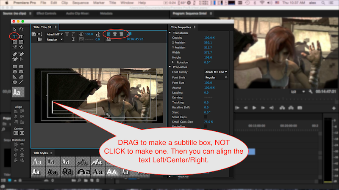Click large Aa current style swatch
Screen dimensions: 339x190
pos(18,92)
